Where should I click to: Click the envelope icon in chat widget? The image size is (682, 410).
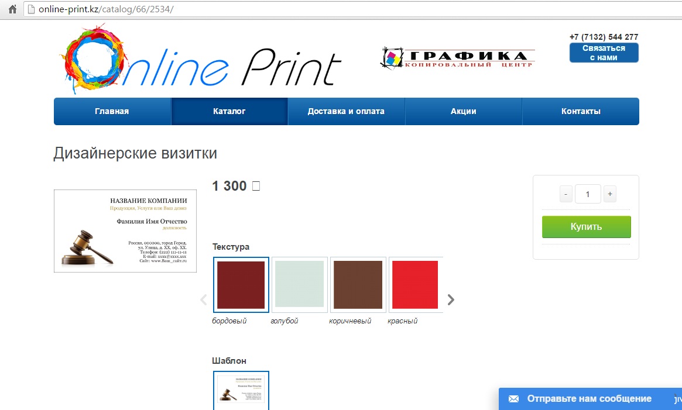tap(513, 399)
